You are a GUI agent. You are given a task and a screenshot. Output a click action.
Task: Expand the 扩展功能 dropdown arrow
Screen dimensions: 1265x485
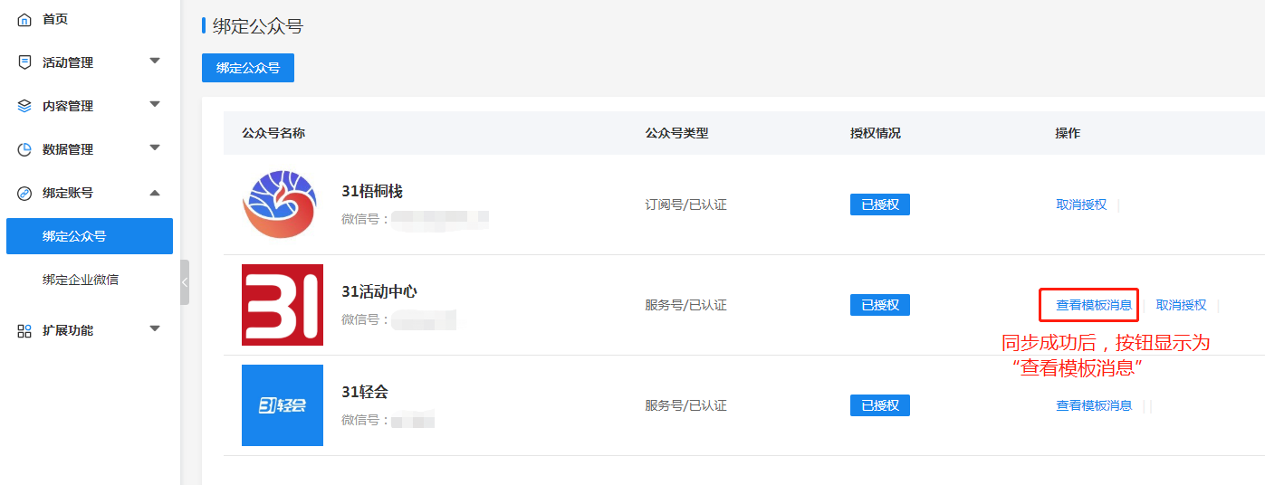155,329
